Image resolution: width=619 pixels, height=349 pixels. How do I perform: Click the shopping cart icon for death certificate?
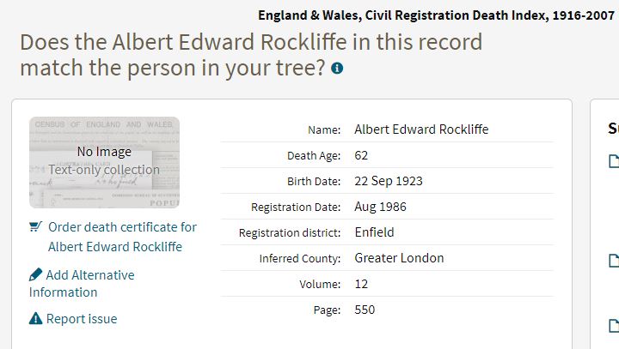(35, 227)
